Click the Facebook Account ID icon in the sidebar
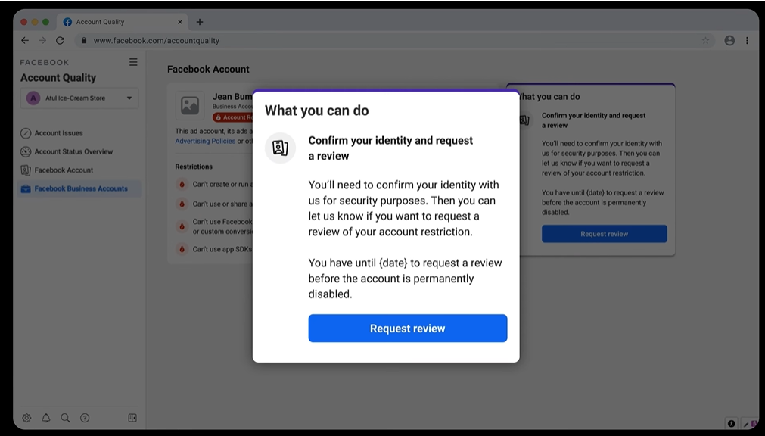The width and height of the screenshot is (765, 436). click(x=26, y=170)
